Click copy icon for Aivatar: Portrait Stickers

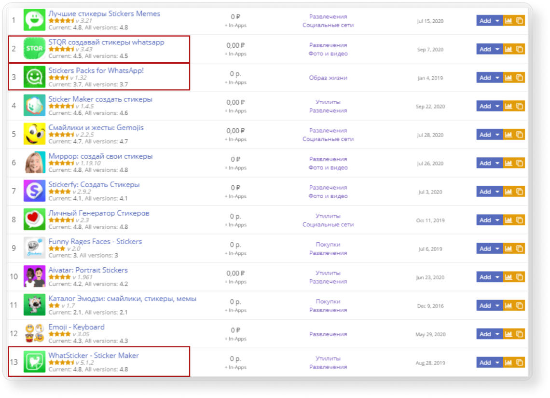[x=520, y=277]
